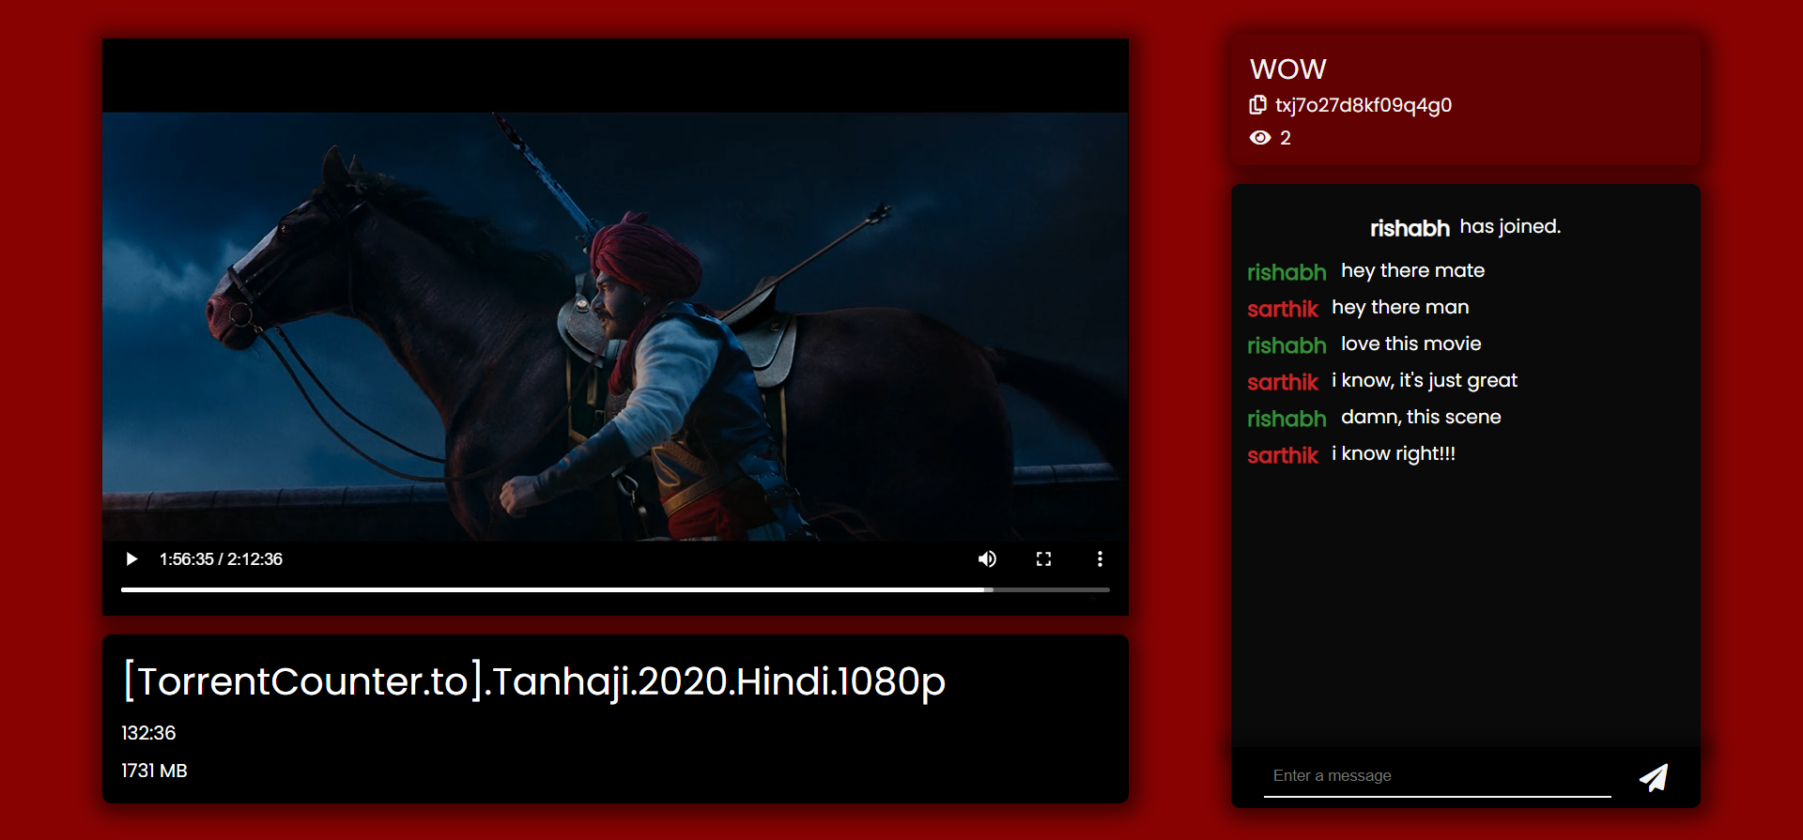Select the video title TorrentCounter.to Tanhaji text

[534, 681]
